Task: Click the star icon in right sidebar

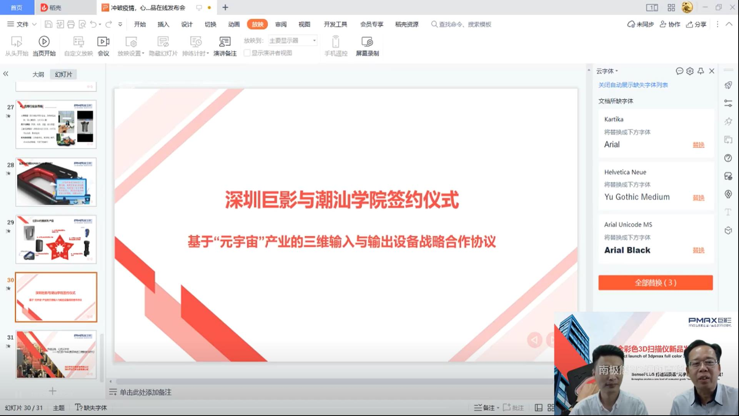Action: 728,121
